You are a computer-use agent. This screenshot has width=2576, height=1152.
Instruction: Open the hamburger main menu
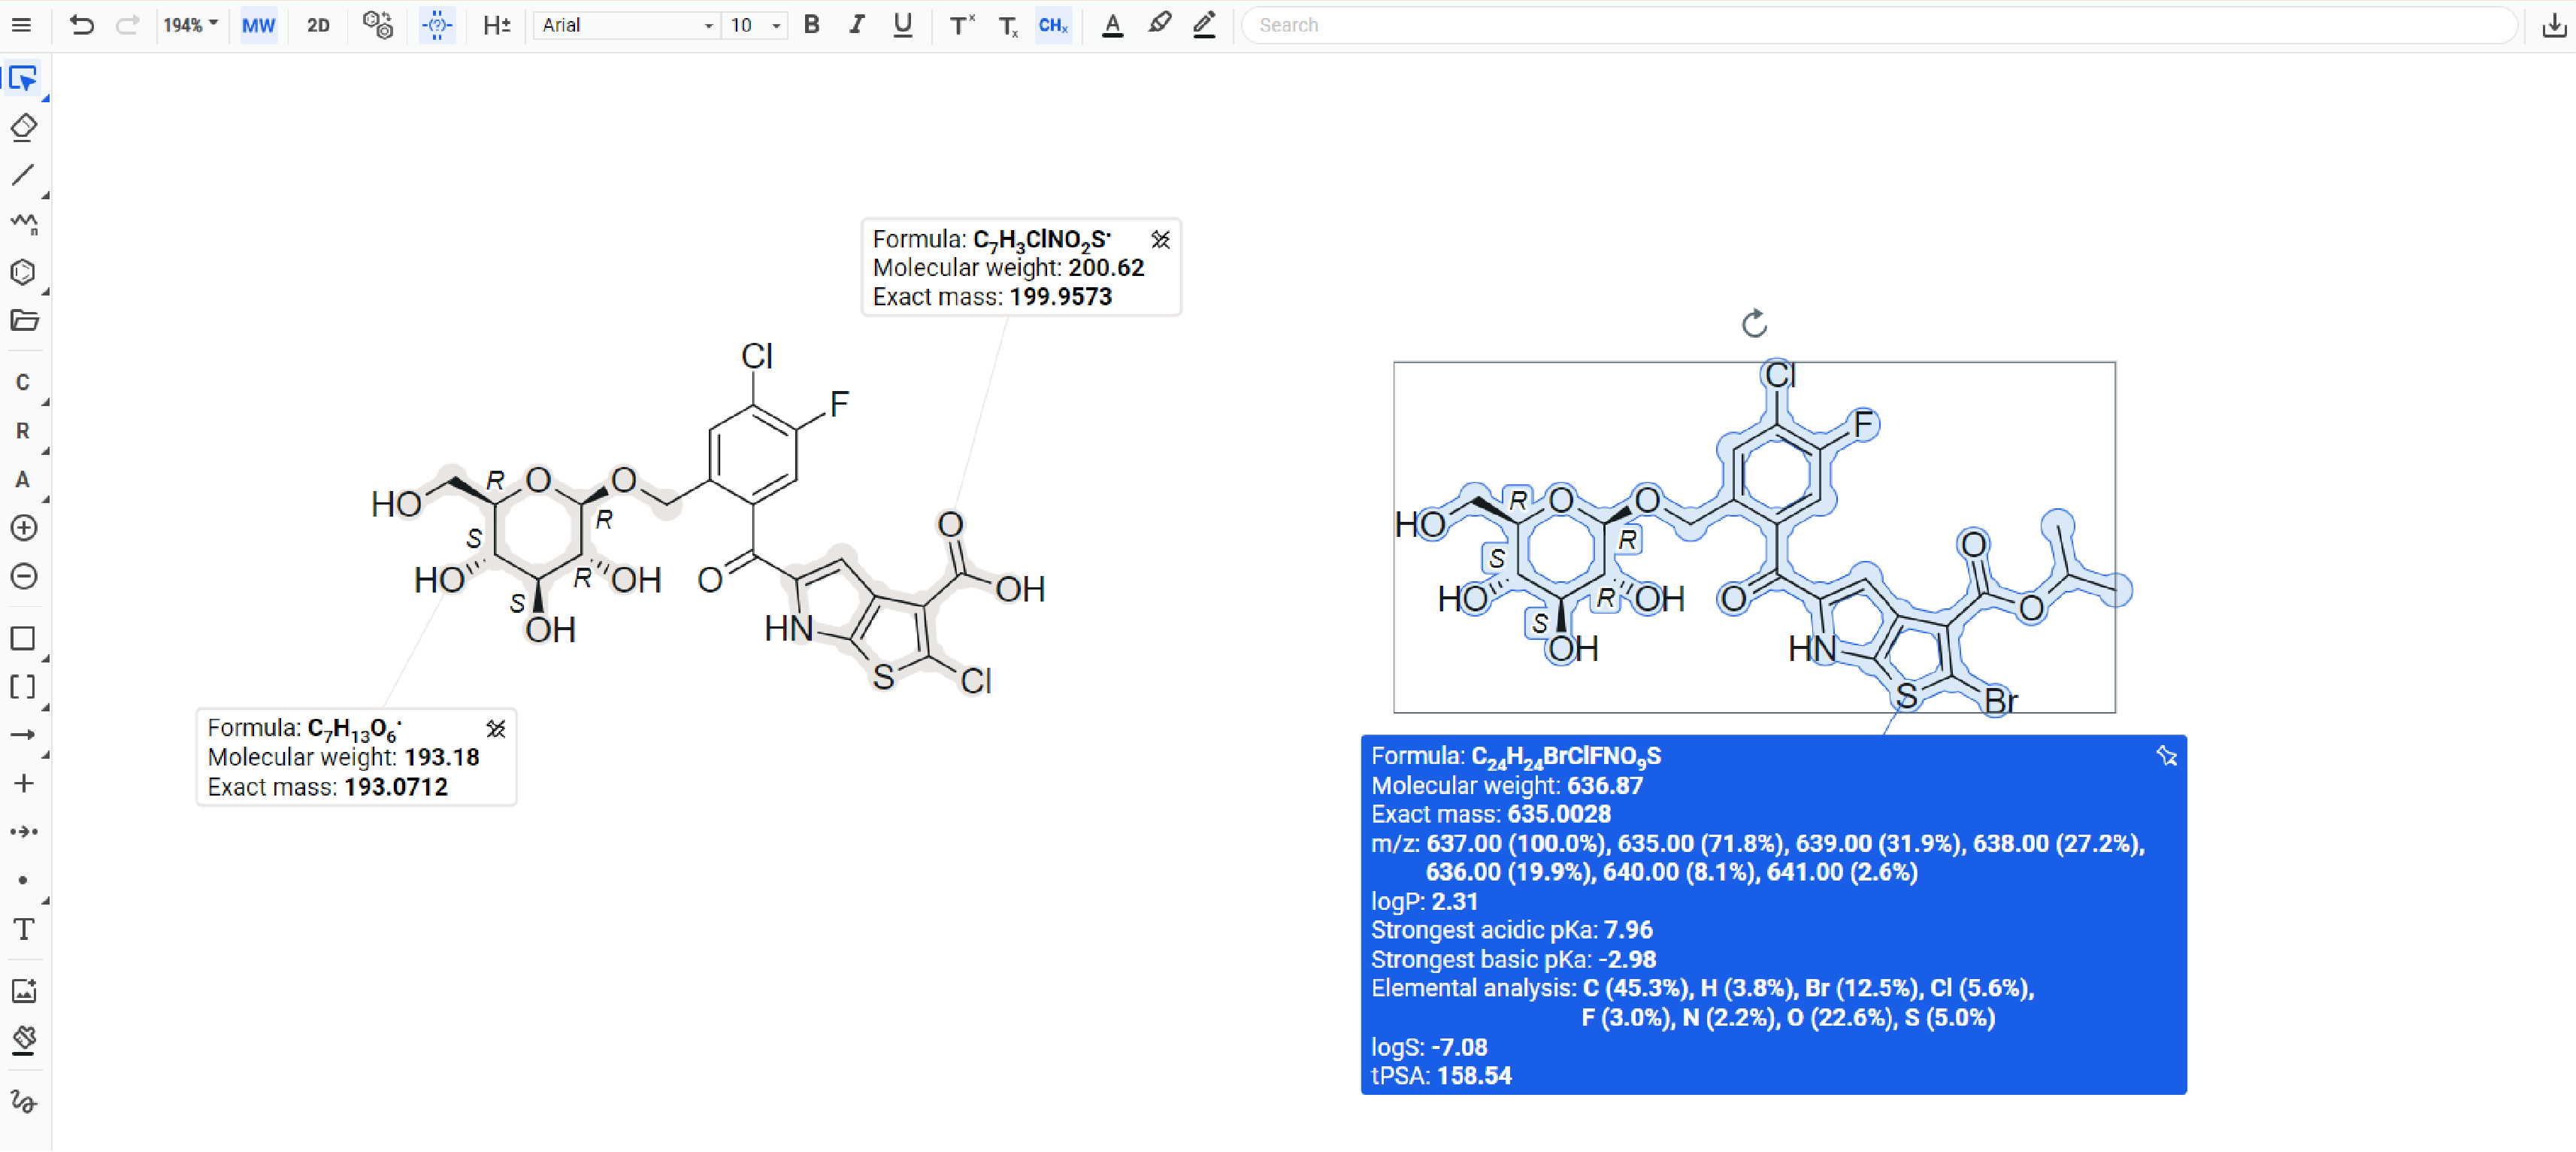click(21, 25)
